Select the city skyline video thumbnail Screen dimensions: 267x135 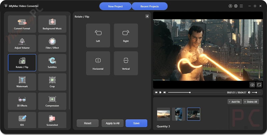tap(164, 114)
